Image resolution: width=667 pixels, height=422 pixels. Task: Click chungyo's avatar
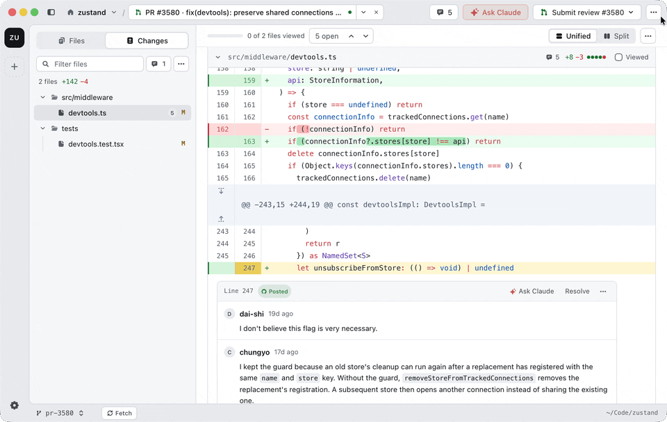(x=229, y=352)
